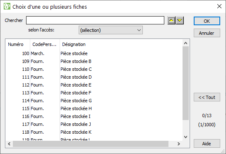Cancel with the Annuler button
This screenshot has width=226, height=154.
click(x=207, y=33)
